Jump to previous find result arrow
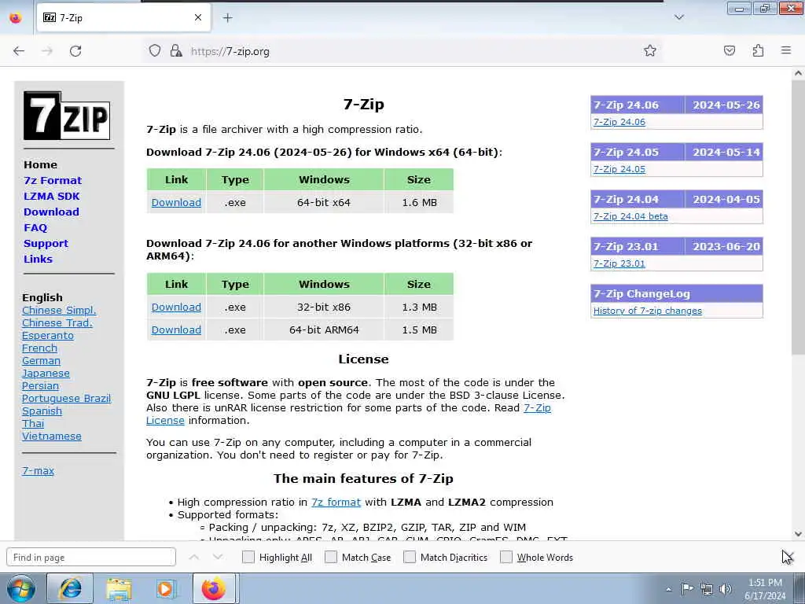This screenshot has width=805, height=604. 194,558
